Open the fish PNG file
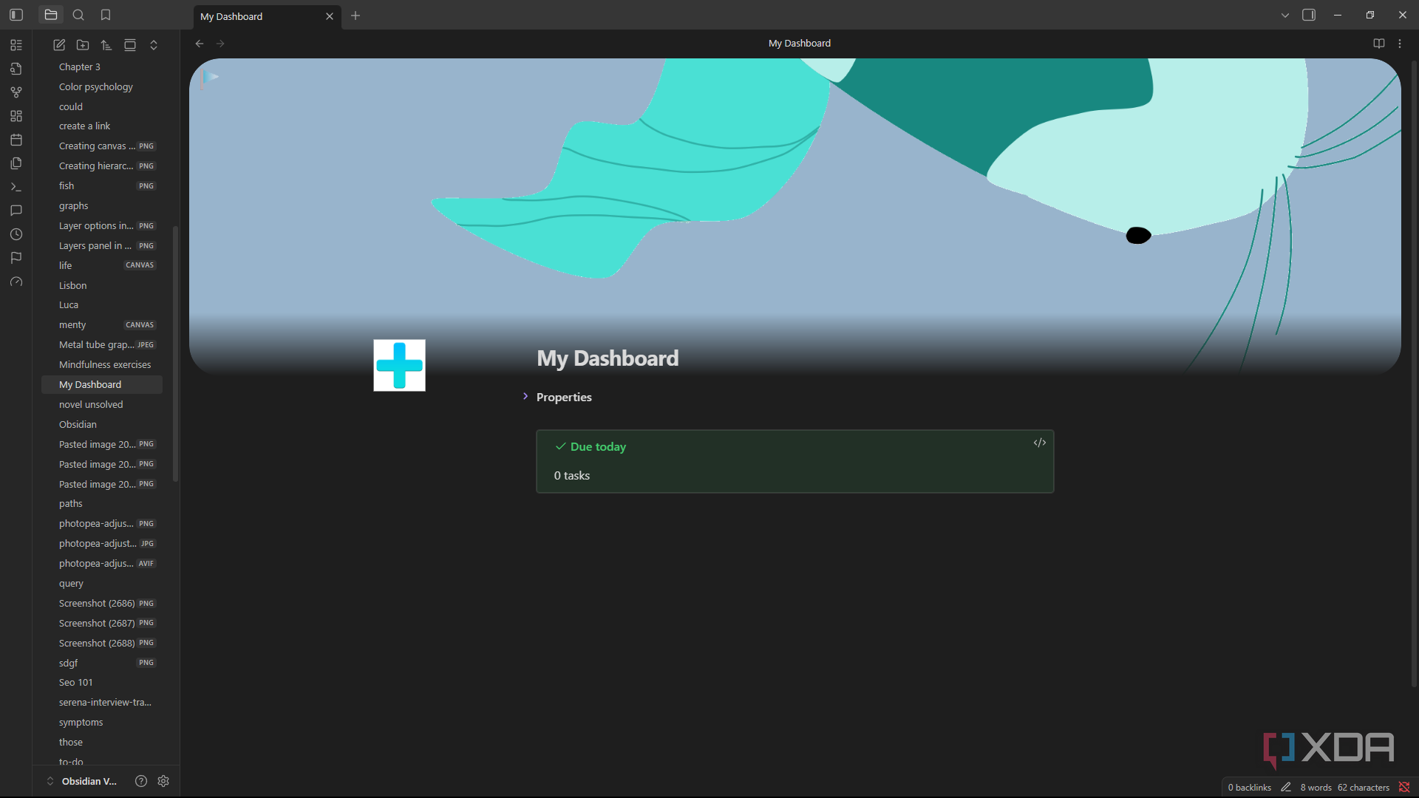This screenshot has height=798, width=1419. (x=102, y=185)
